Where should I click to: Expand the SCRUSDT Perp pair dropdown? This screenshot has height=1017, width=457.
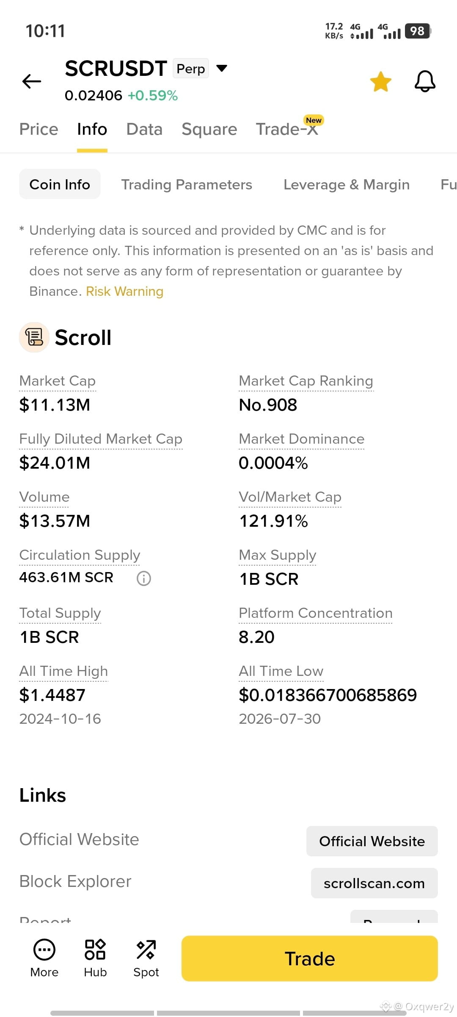pyautogui.click(x=222, y=68)
